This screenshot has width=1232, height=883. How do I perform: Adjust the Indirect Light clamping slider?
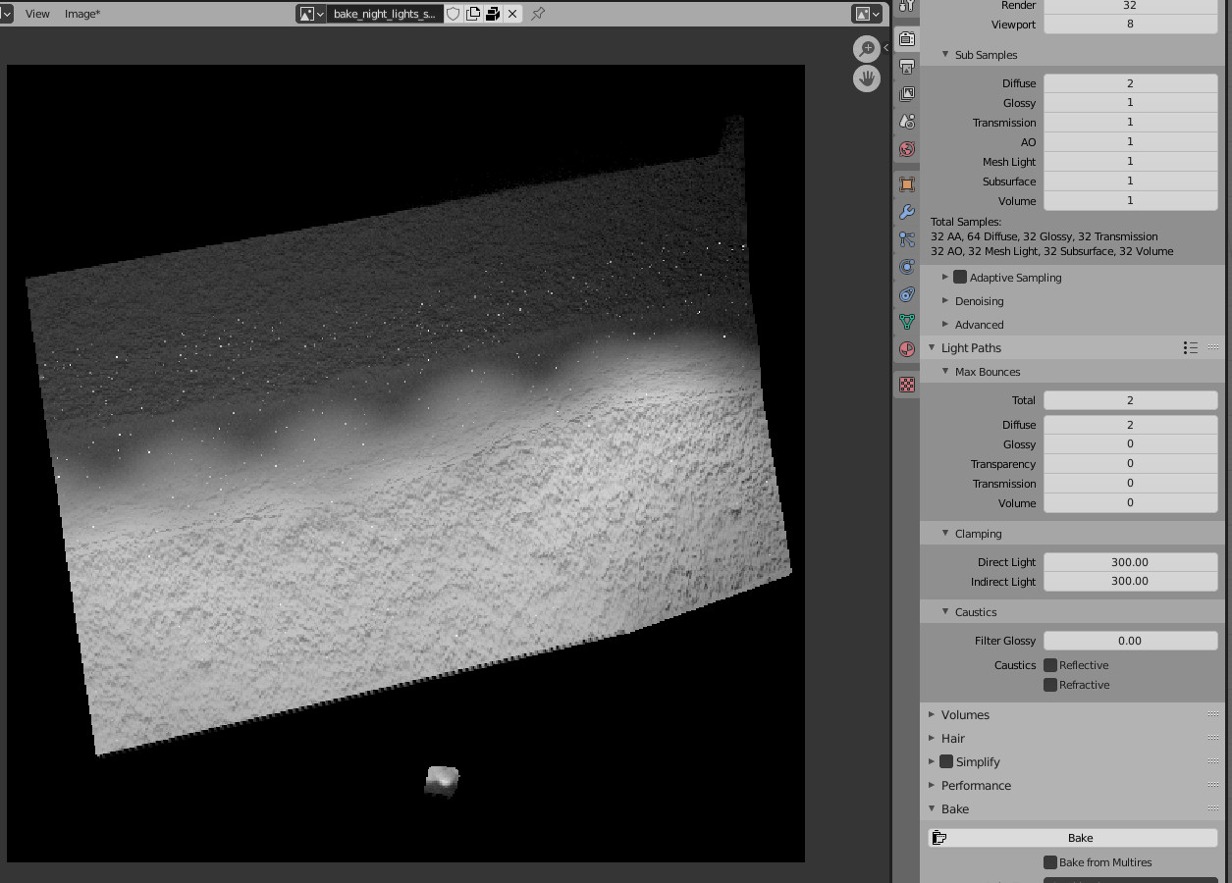1131,581
